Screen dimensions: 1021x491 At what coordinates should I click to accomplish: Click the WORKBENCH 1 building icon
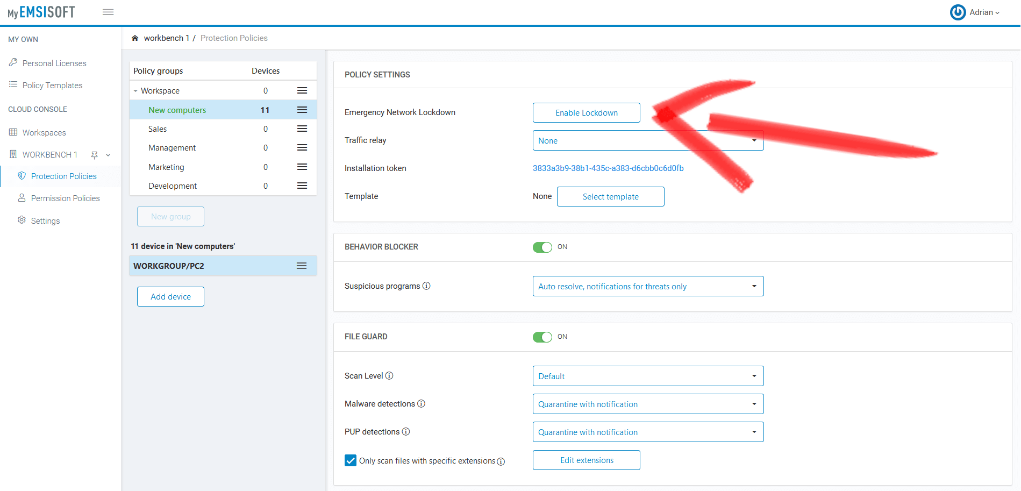point(13,154)
